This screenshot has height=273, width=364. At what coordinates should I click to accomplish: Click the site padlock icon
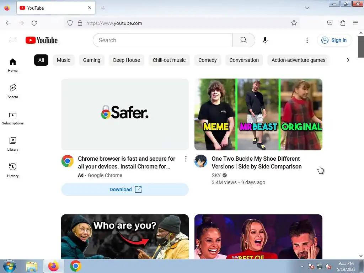80,23
